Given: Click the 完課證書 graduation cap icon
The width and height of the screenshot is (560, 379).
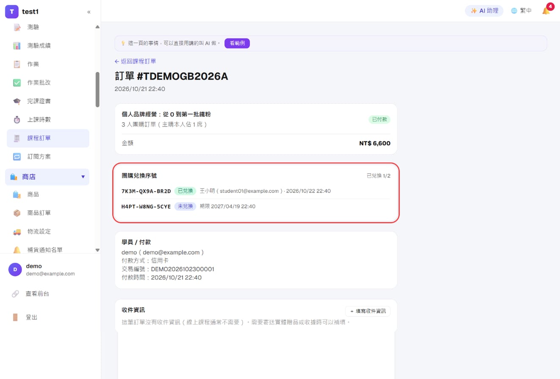Looking at the screenshot, I should (x=17, y=101).
